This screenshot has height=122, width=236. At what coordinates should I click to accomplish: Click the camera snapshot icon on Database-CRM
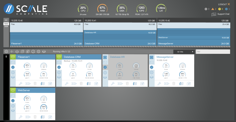pos(96,84)
